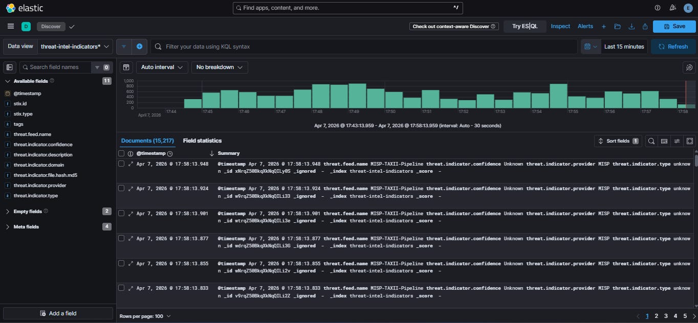Select the 17:58:13.924 row checkbox
The height and width of the screenshot is (323, 698).
pos(121,189)
